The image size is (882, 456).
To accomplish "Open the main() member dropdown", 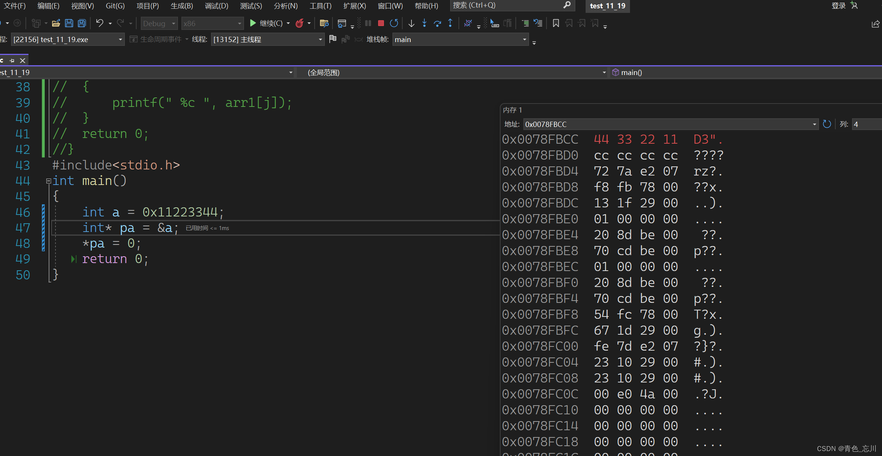I will coord(746,72).
